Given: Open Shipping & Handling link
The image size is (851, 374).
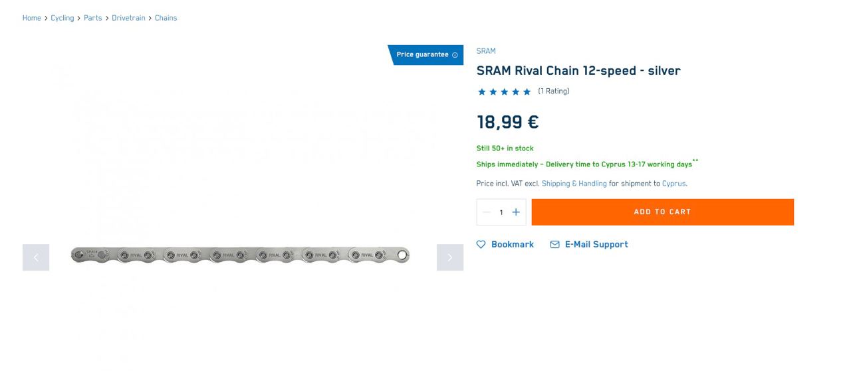Looking at the screenshot, I should (574, 184).
